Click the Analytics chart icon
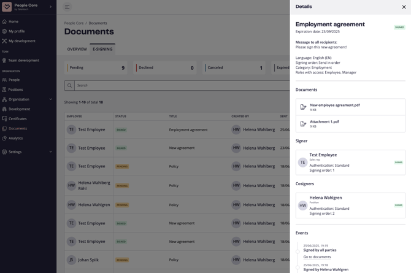 point(4,139)
